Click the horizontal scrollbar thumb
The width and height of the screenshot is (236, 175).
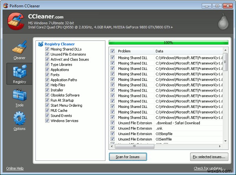(135, 146)
